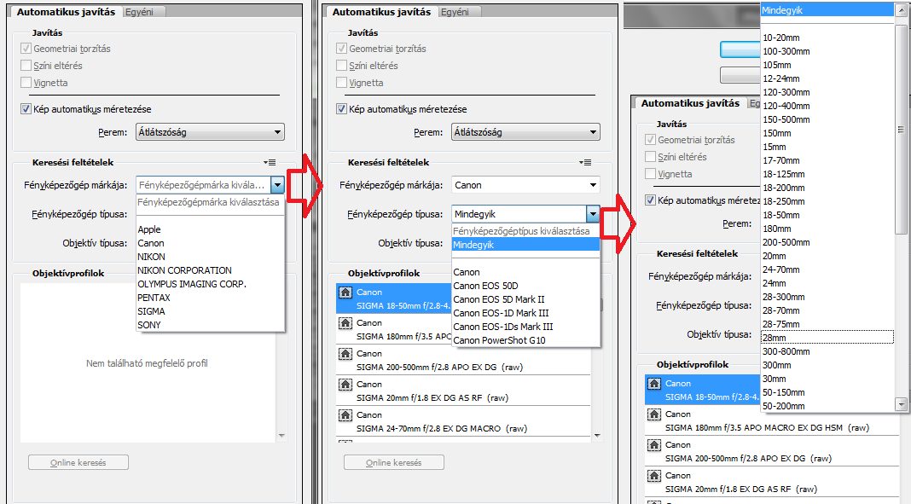
Task: Uncheck Kép automatikus méretezése in middle panel
Action: click(x=341, y=108)
